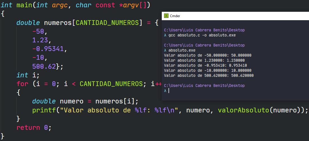The image size is (309, 141).
Task: Click output line 'Valor absoluto de -50.000000: 50.000000'
Action: tap(208, 56)
